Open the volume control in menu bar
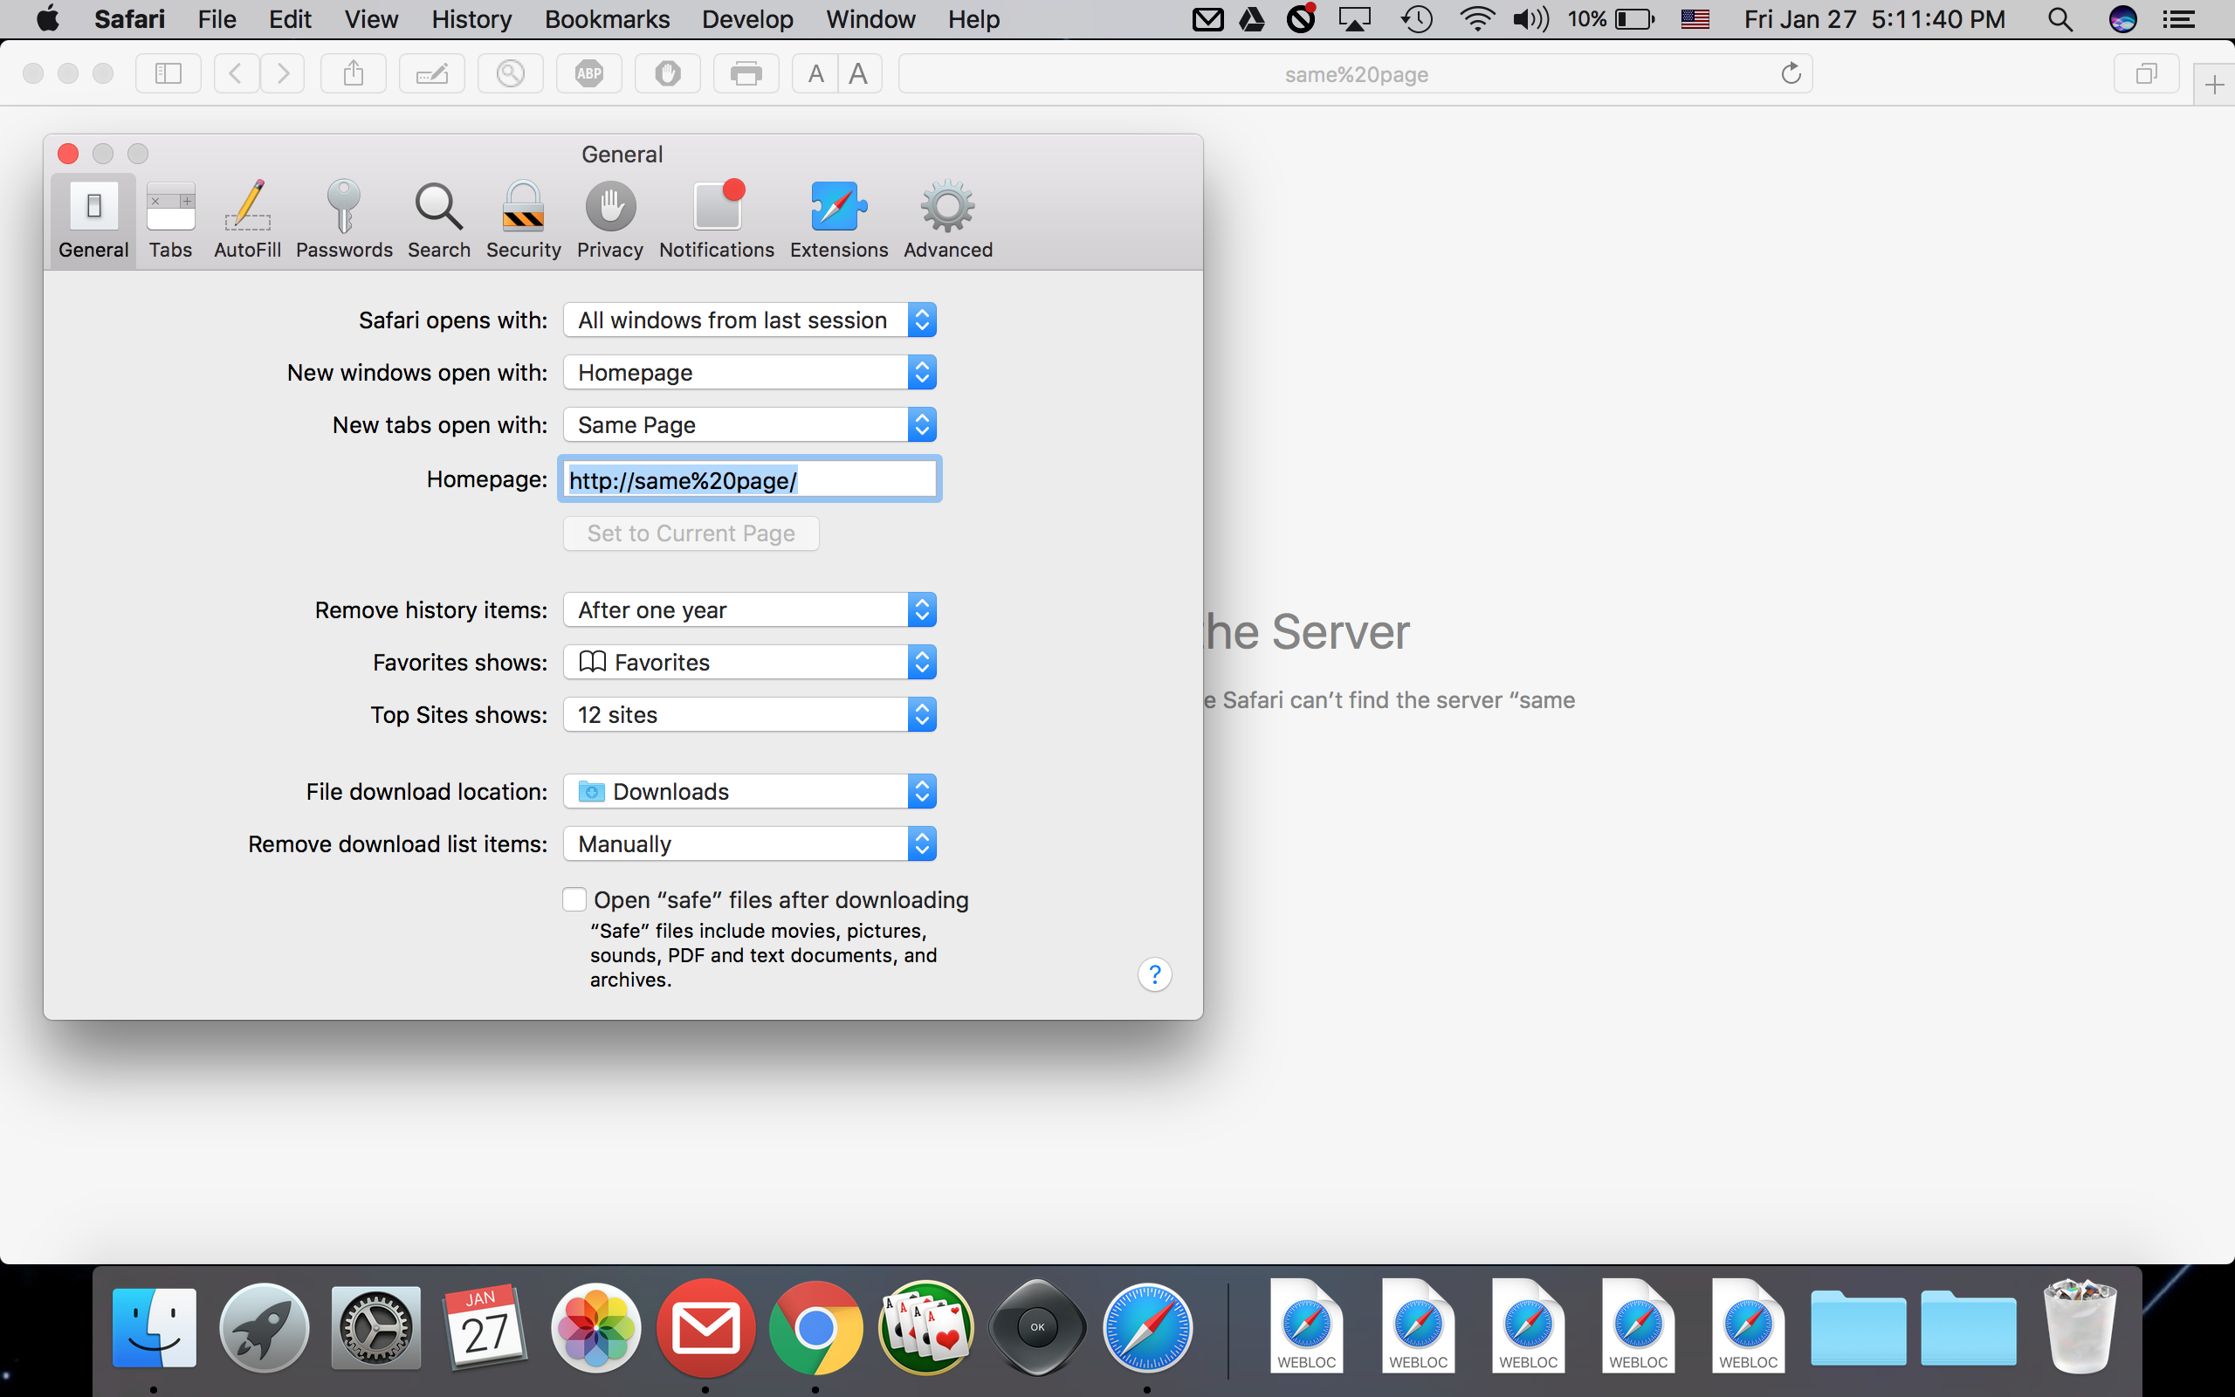This screenshot has height=1397, width=2235. [1530, 19]
